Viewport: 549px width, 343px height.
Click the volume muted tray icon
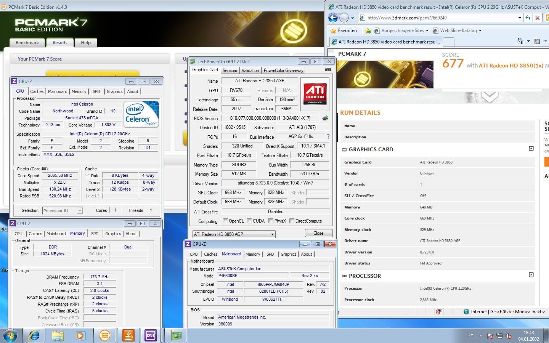(x=509, y=336)
